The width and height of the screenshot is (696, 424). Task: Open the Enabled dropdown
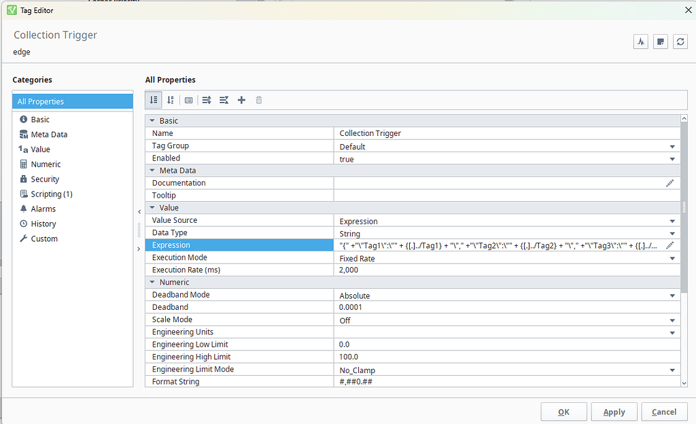[x=672, y=158]
